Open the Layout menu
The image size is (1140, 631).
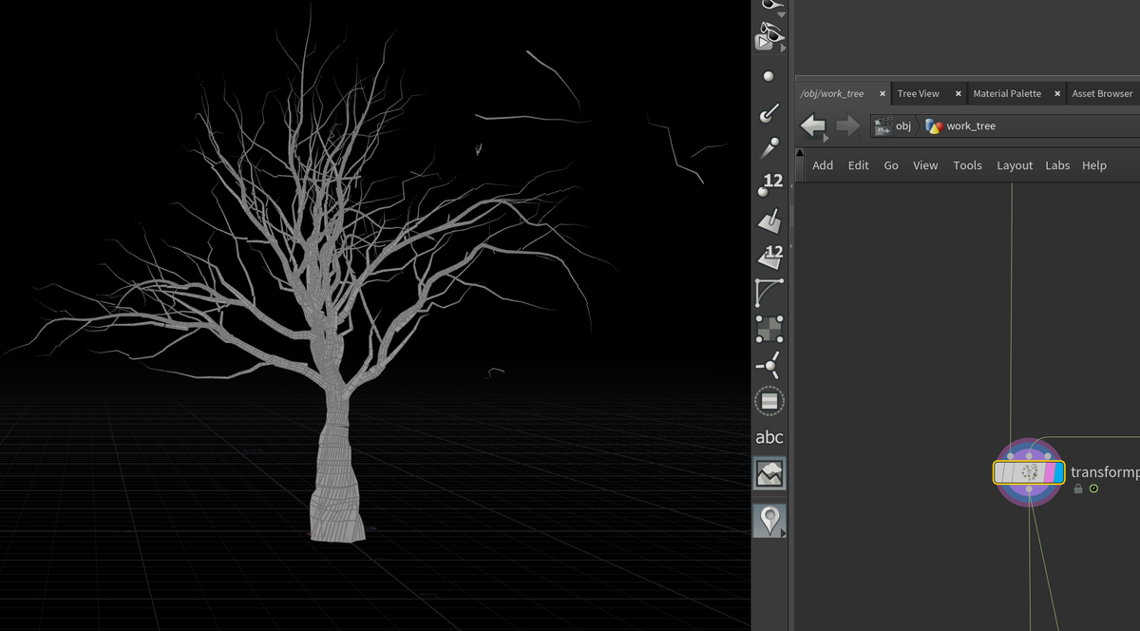pyautogui.click(x=1015, y=165)
